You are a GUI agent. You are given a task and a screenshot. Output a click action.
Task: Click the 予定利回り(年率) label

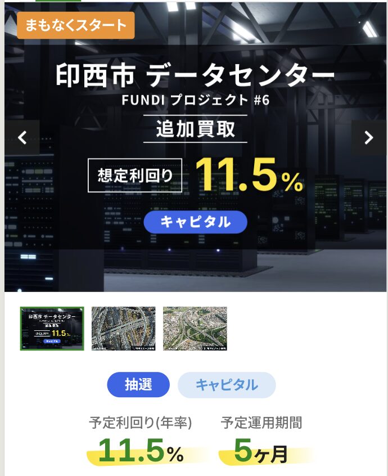(x=141, y=423)
